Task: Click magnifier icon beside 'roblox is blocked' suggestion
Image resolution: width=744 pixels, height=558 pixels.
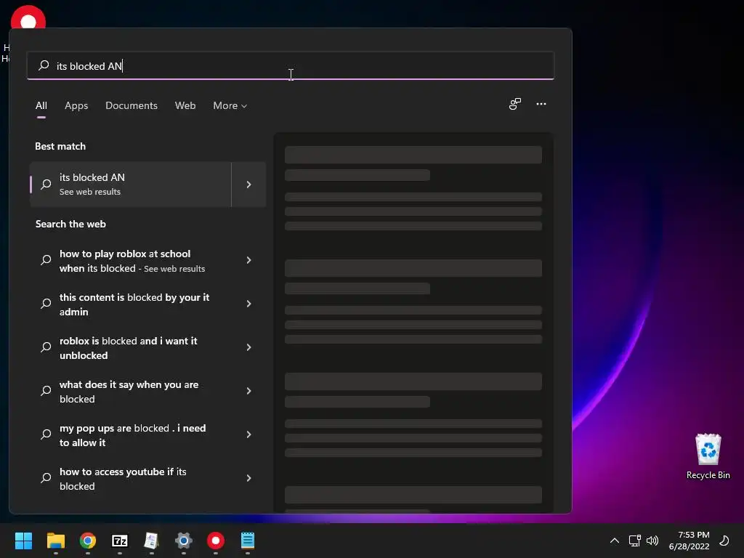Action: click(x=46, y=347)
